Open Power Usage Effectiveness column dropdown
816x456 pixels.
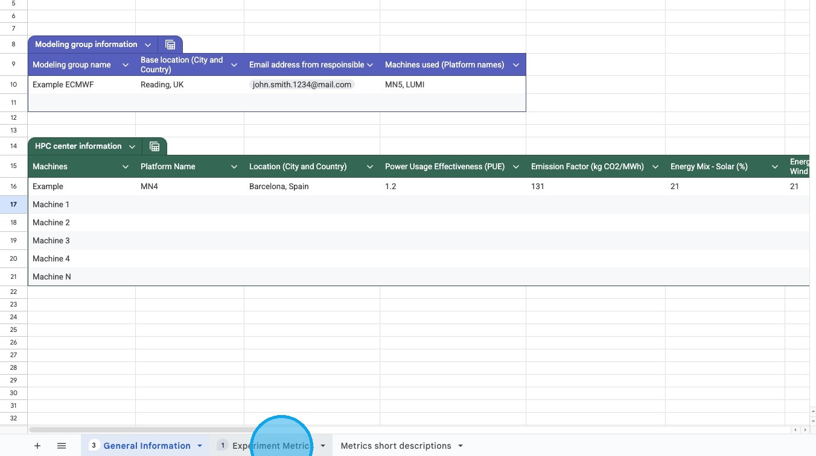tap(516, 167)
